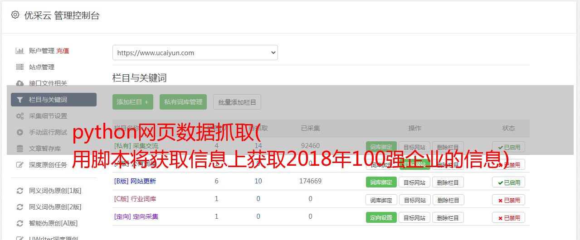Click the 批量添加栏目 button
Image resolution: width=580 pixels, height=240 pixels.
(237, 102)
